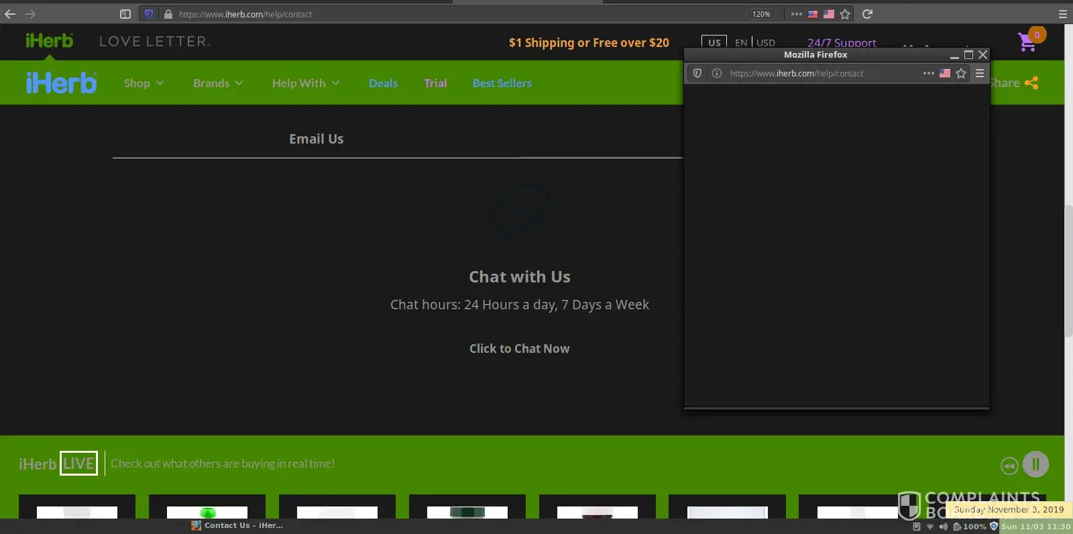The height and width of the screenshot is (534, 1073).
Task: Click the Share icon on green navbar
Action: coord(1031,83)
